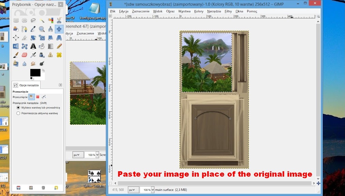Save tool options preset

(x=18, y=188)
